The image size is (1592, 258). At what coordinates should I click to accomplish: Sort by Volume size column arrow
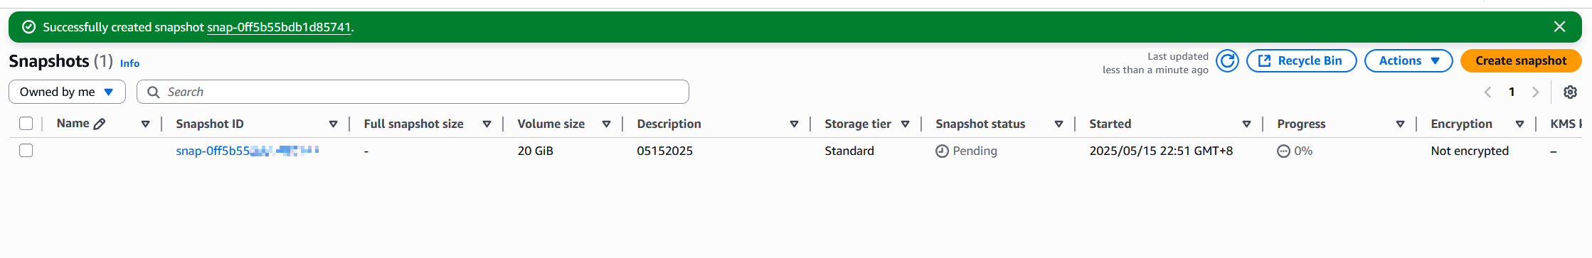(x=606, y=124)
